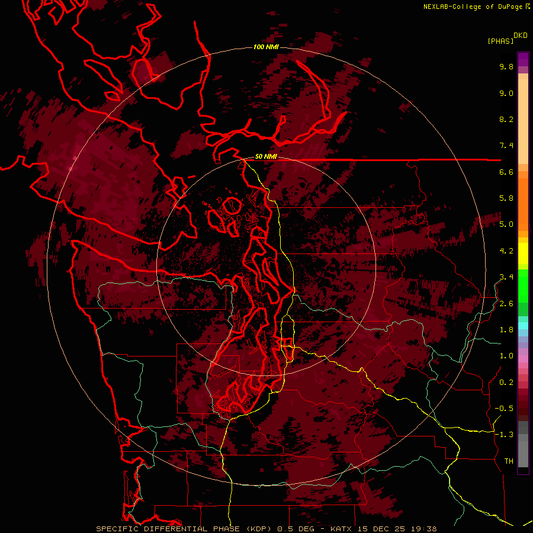
Task: Click the 8.2 value on color scale
Action: click(x=506, y=119)
